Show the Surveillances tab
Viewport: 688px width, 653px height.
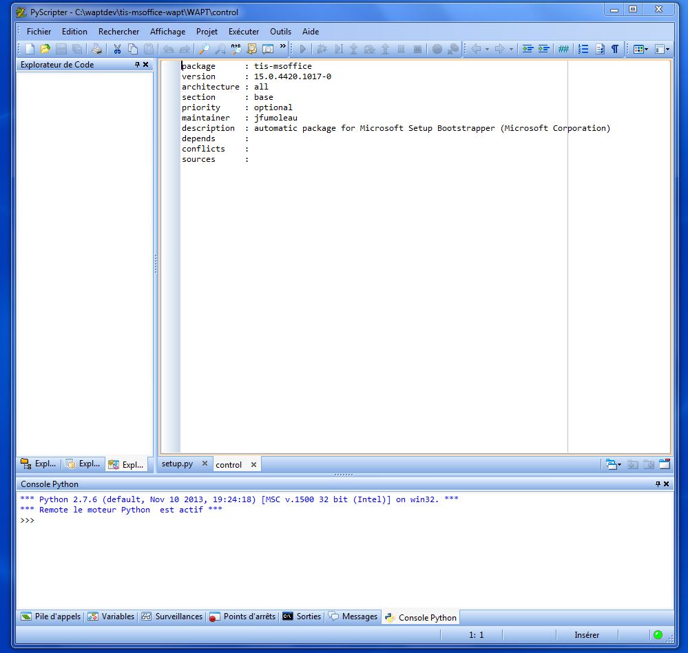(172, 616)
